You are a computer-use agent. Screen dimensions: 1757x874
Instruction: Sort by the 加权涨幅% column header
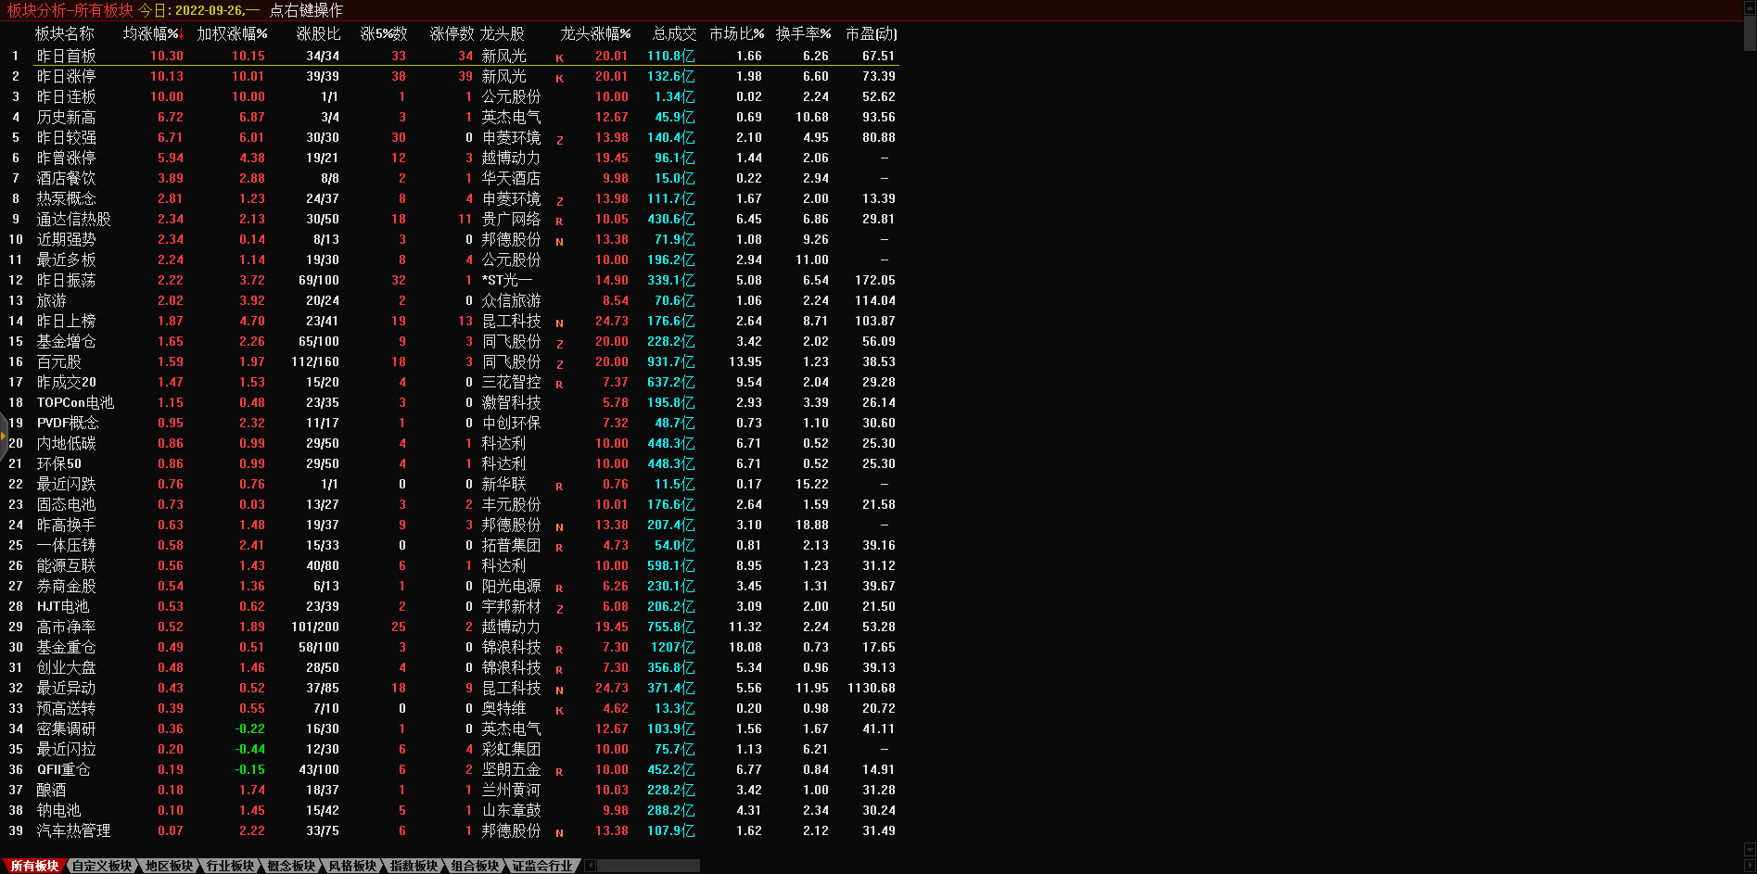point(232,34)
